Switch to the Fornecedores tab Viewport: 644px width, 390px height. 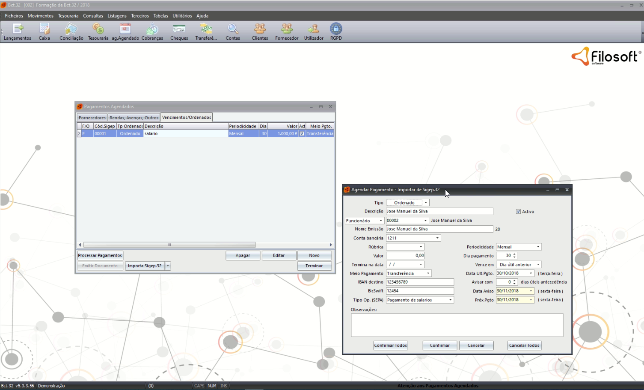coord(92,118)
